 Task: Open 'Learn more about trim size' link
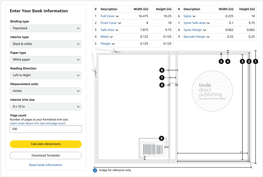(x=38, y=123)
